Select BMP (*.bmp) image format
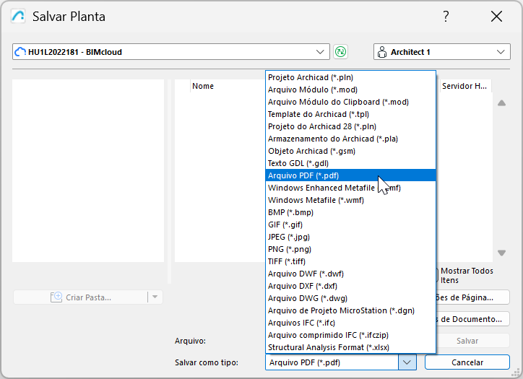 tap(350, 212)
